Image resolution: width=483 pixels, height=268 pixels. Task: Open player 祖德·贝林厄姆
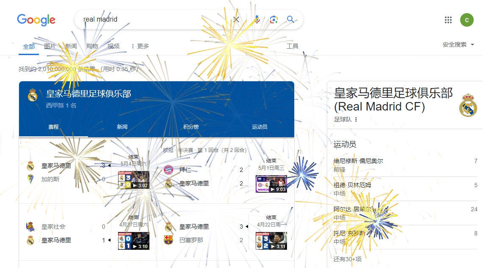point(352,185)
